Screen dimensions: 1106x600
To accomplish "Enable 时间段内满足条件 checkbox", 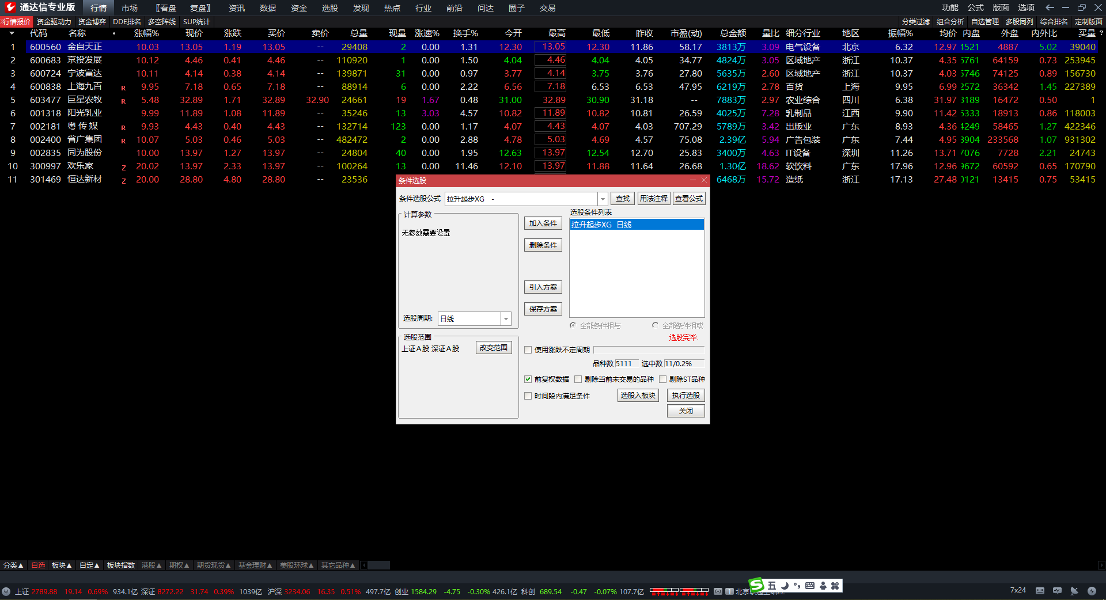I will tap(528, 396).
